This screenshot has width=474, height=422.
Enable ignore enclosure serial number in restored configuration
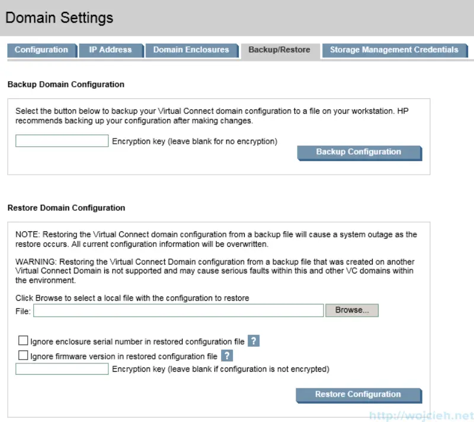(x=23, y=340)
